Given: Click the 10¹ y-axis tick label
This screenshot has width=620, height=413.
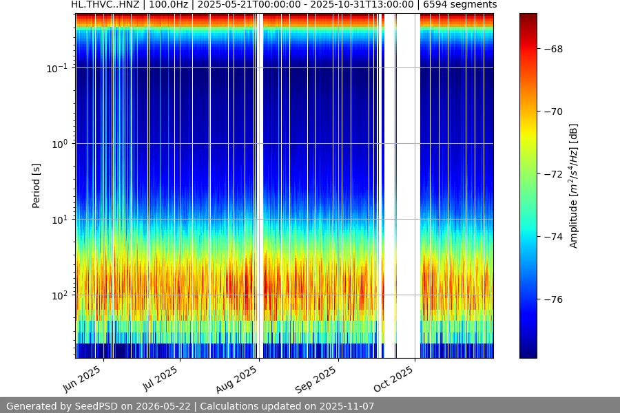Looking at the screenshot, I should [59, 220].
